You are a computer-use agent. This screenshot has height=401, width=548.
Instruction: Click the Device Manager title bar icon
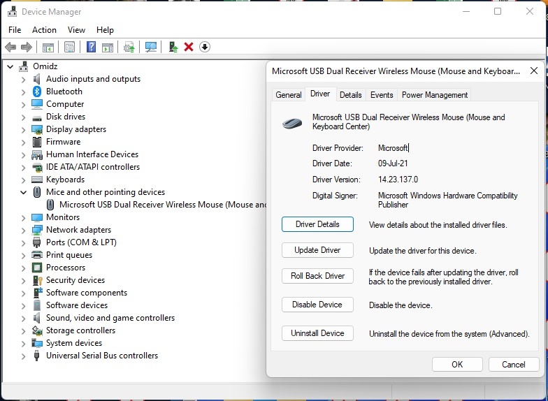13,11
